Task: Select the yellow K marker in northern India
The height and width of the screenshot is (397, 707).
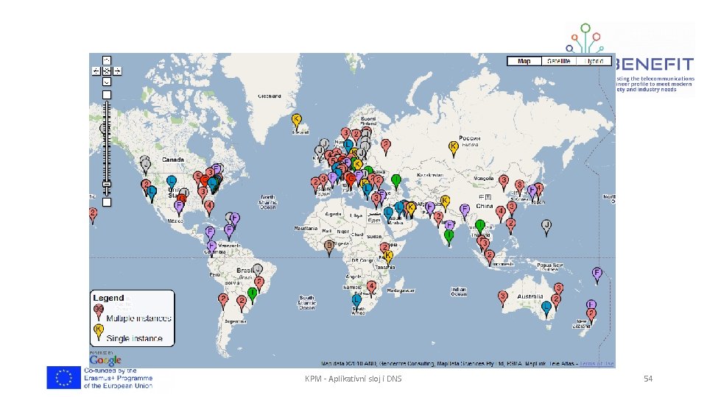Action: [445, 204]
